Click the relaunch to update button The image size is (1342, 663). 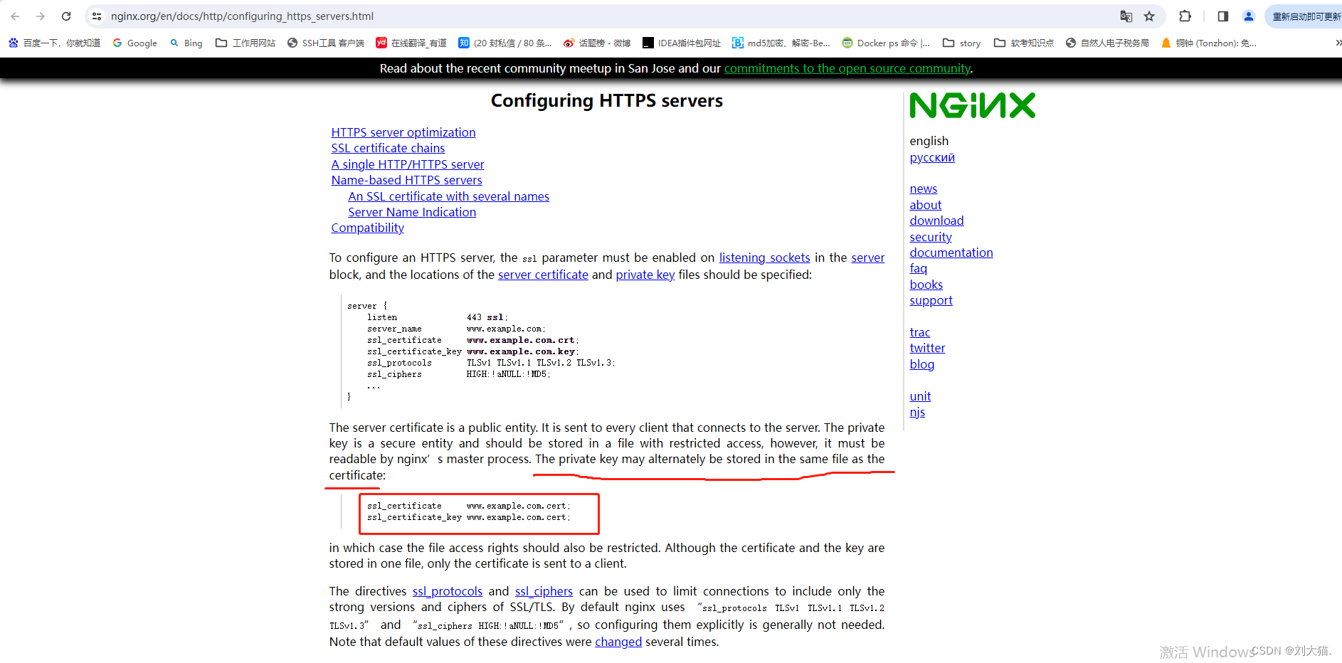point(1304,16)
